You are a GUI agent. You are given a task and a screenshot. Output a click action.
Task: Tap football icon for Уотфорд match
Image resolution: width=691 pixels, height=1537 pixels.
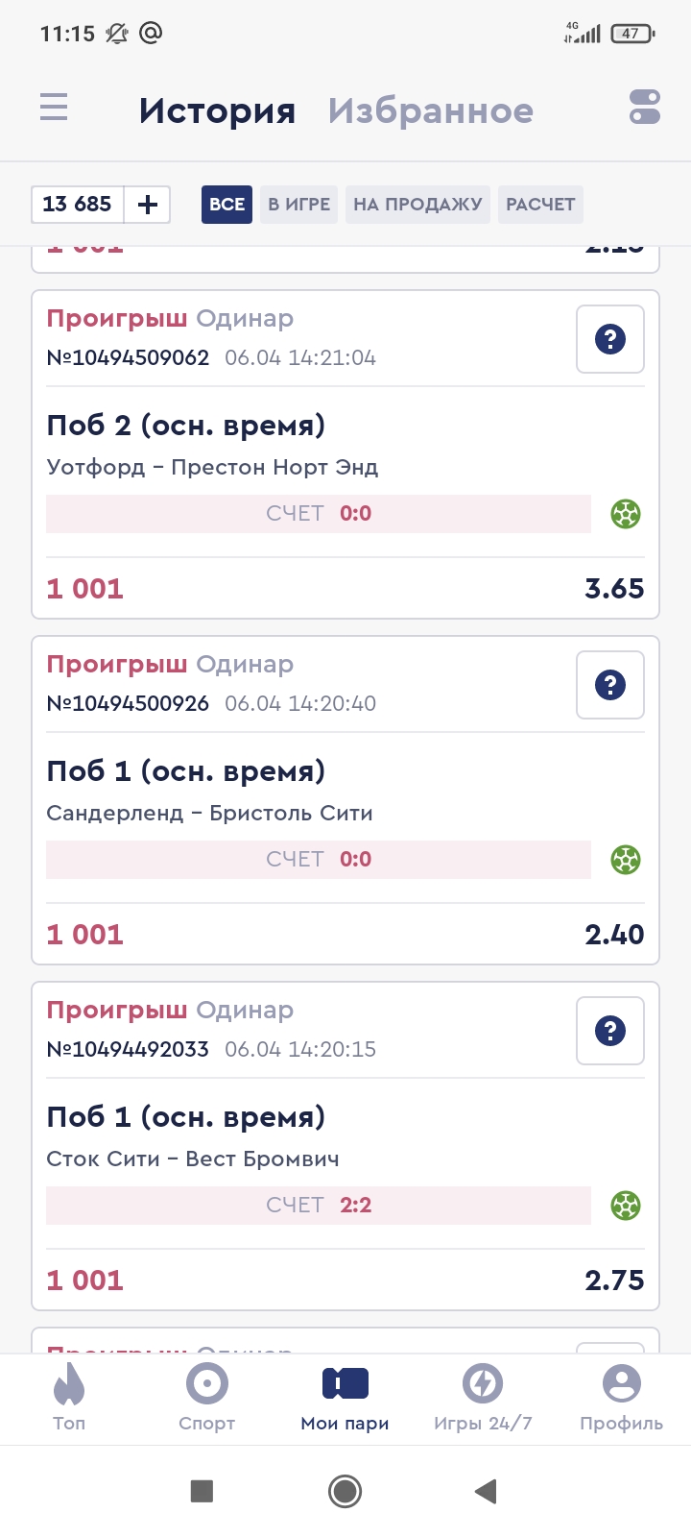626,514
